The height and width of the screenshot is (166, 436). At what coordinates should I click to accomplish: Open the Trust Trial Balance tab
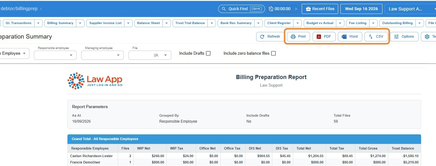click(x=190, y=23)
